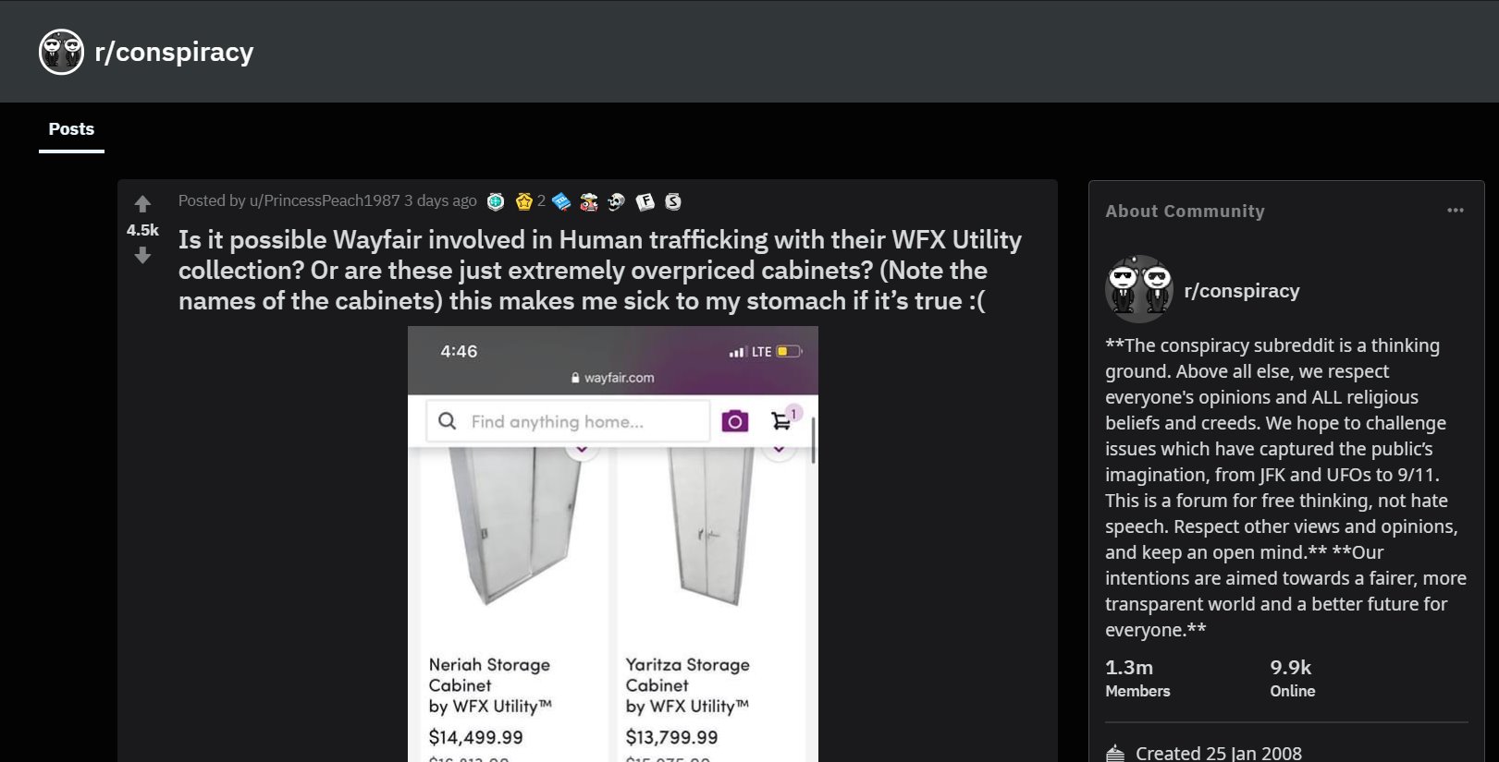This screenshot has width=1499, height=762.
Task: Click the shopping cart icon in screenshot
Action: tap(781, 421)
